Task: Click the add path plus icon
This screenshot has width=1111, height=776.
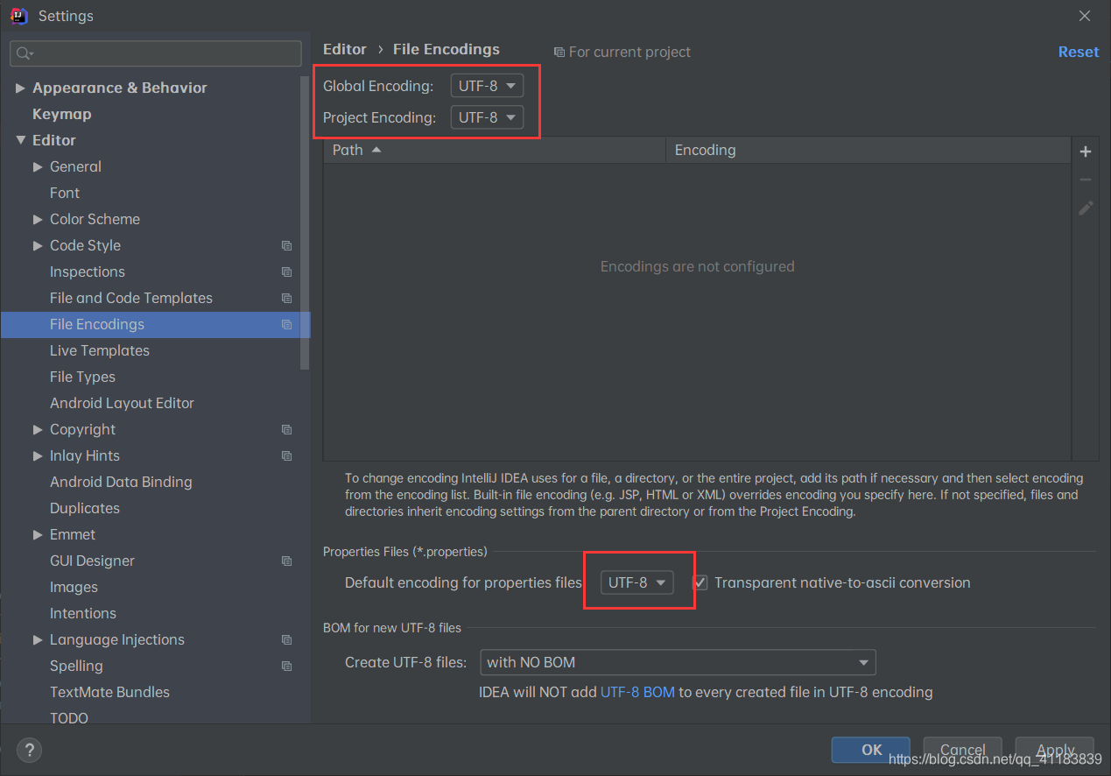Action: (x=1086, y=152)
